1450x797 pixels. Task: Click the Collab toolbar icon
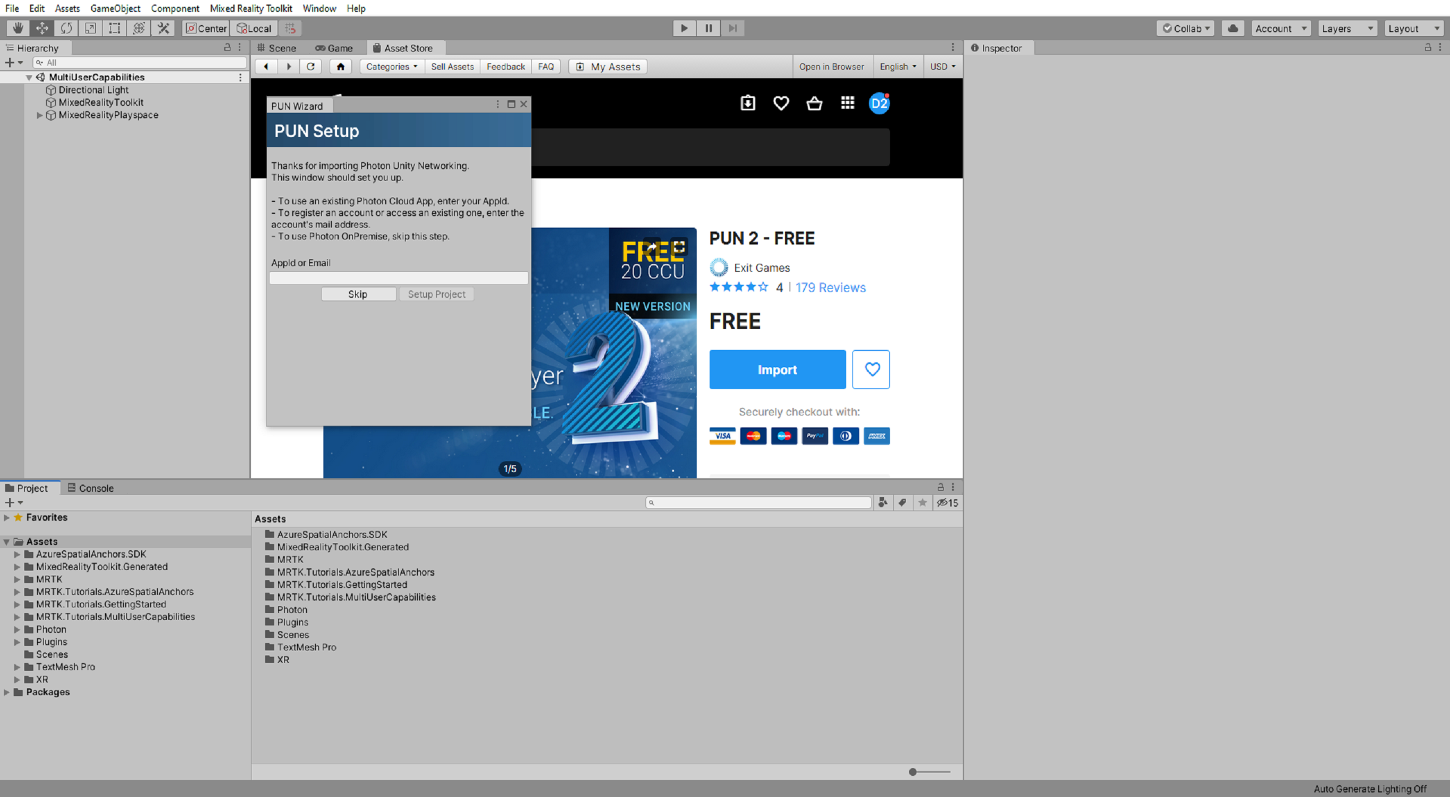(1188, 28)
